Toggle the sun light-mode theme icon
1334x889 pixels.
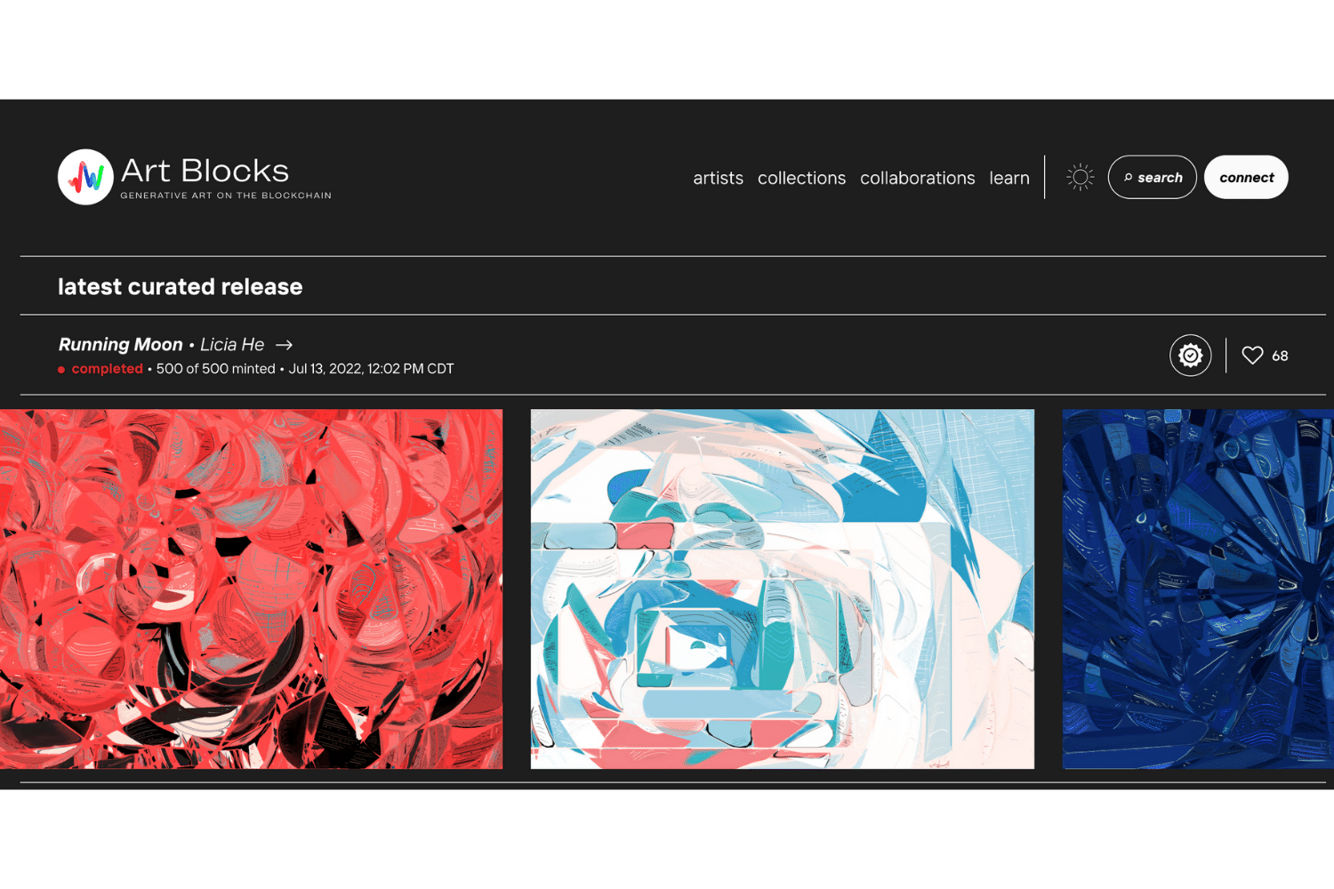click(1080, 177)
